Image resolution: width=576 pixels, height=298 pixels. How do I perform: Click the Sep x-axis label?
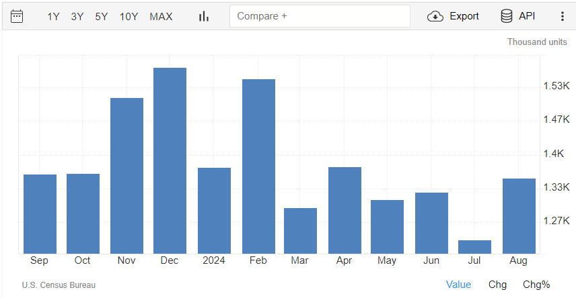[39, 260]
